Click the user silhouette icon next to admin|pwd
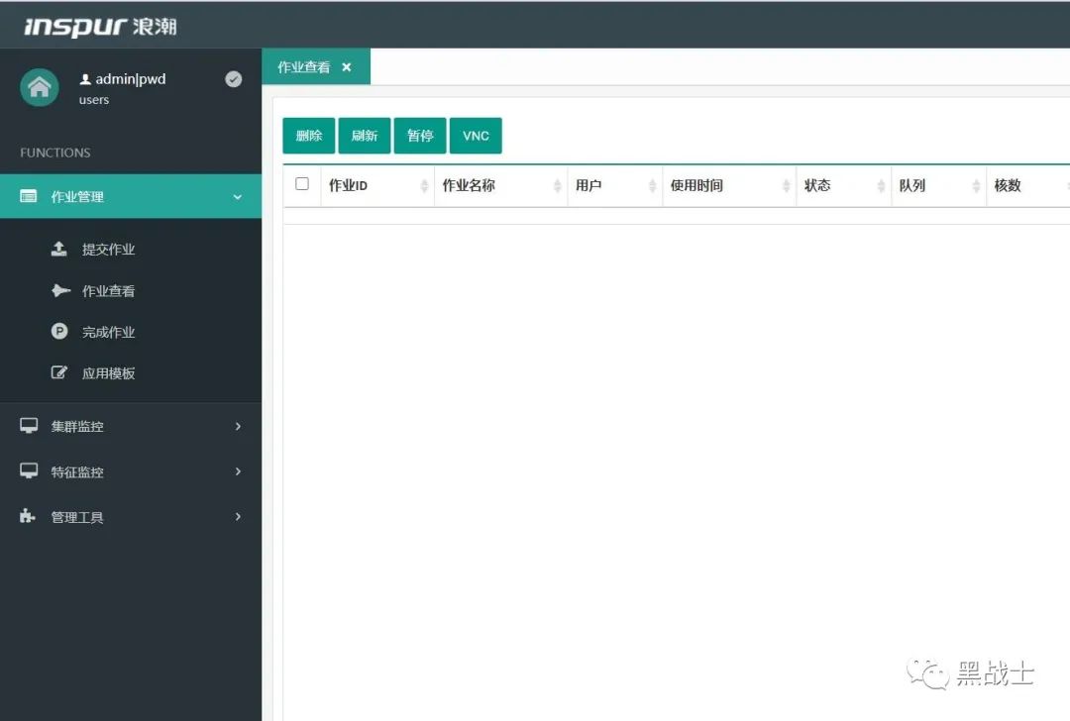The height and width of the screenshot is (721, 1070). tap(85, 79)
